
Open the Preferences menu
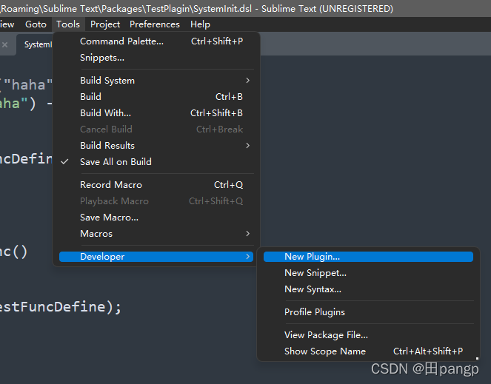tap(155, 24)
